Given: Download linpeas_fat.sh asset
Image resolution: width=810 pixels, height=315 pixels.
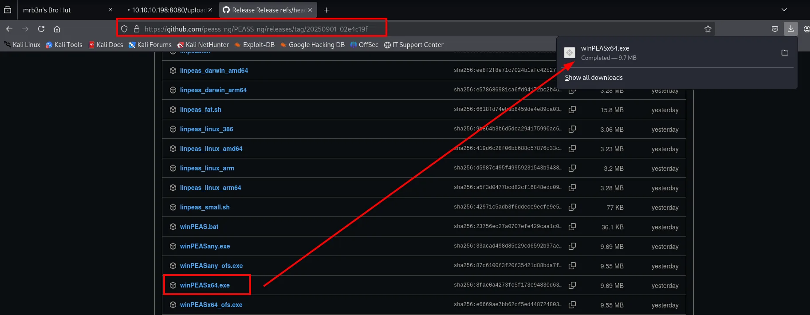Looking at the screenshot, I should (x=201, y=110).
